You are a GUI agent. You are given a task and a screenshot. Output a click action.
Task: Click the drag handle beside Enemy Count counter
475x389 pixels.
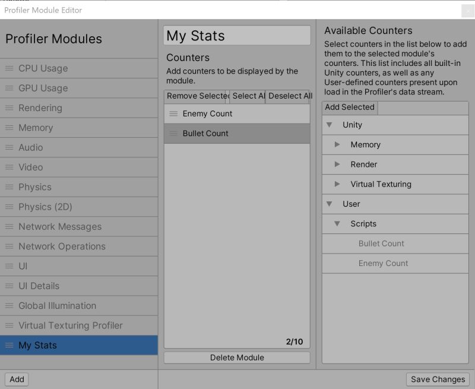point(173,113)
